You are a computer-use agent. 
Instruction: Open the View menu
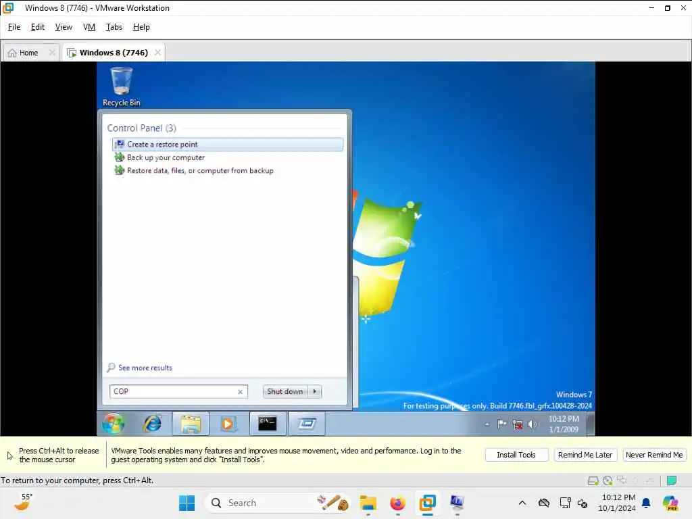tap(64, 27)
